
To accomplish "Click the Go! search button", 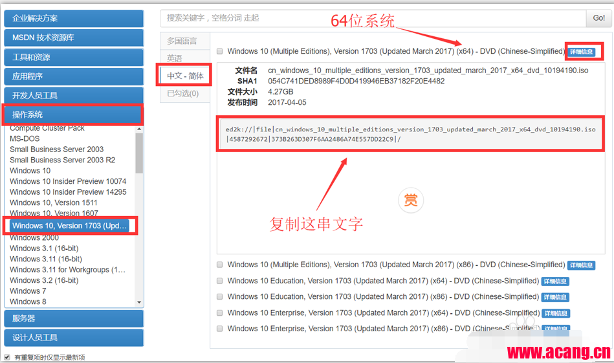I will [x=598, y=18].
